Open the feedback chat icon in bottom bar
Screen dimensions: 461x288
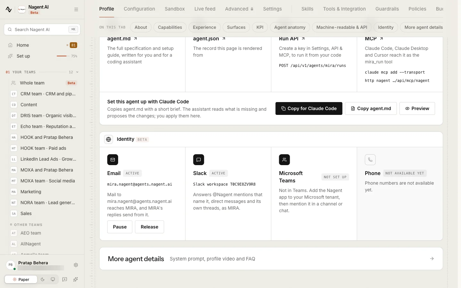[x=65, y=279]
